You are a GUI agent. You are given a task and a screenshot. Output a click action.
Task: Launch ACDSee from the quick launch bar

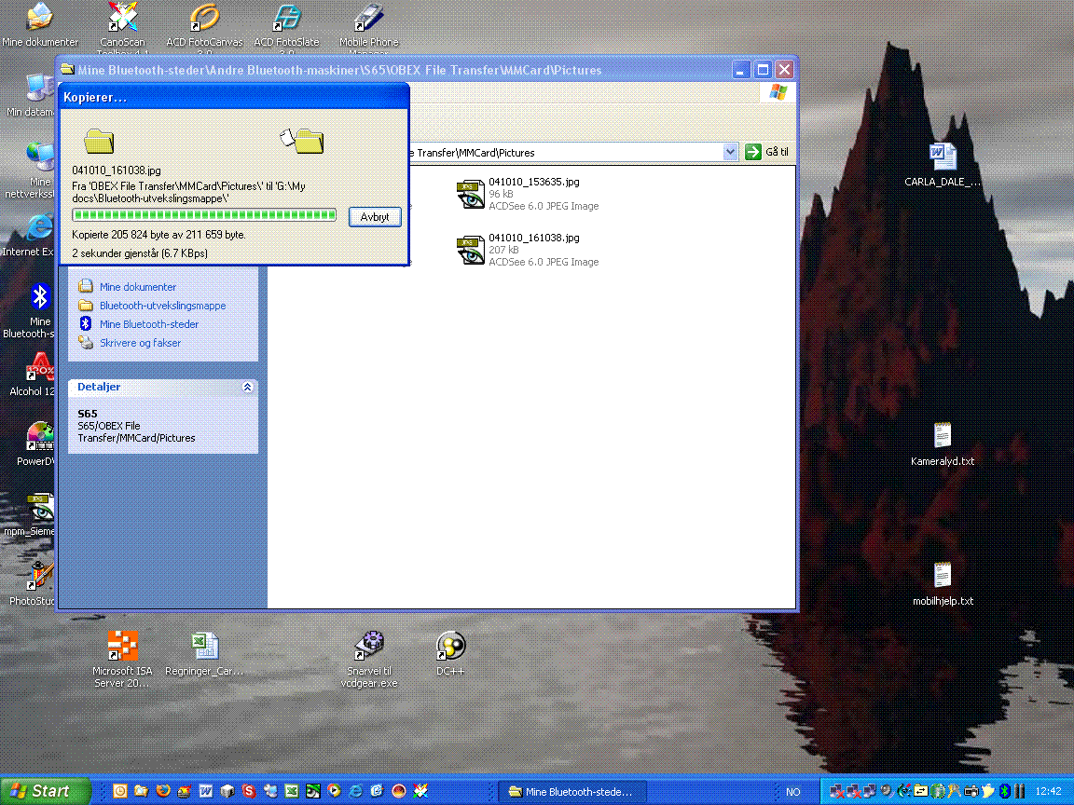[x=313, y=791]
